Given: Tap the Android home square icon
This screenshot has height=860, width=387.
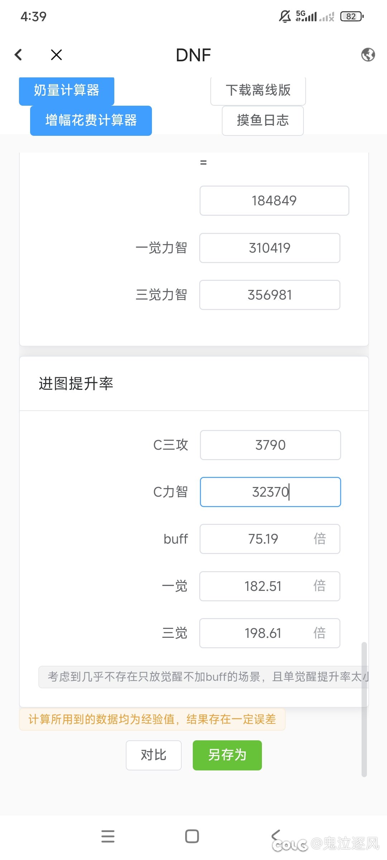Looking at the screenshot, I should (x=192, y=836).
